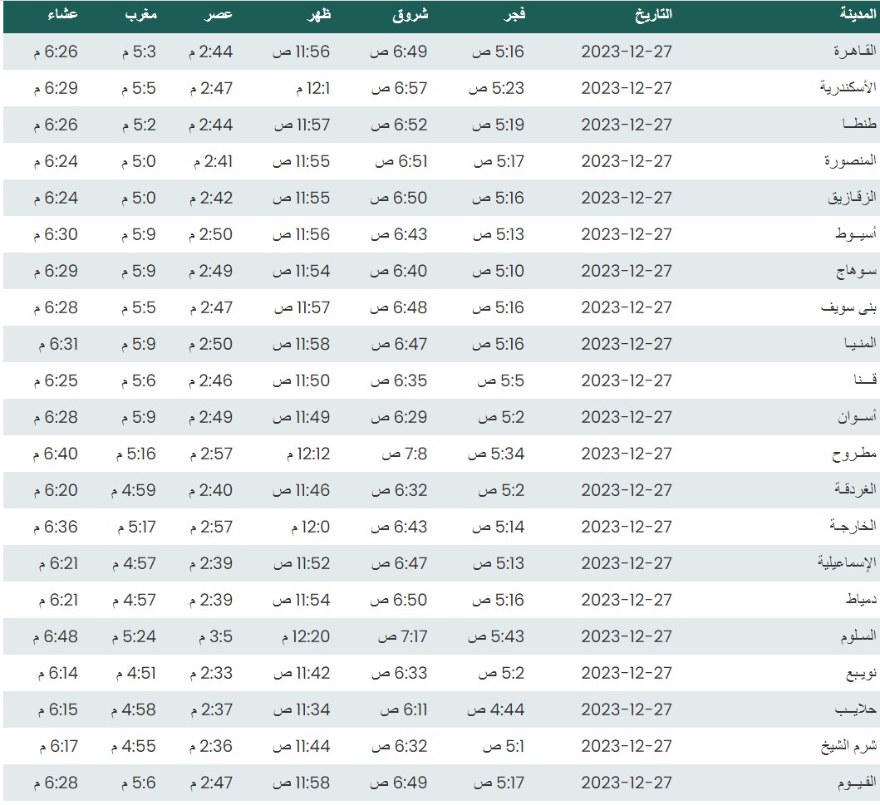
Task: Select the 6:48 Isha time for السلوم
Action: coord(57,636)
